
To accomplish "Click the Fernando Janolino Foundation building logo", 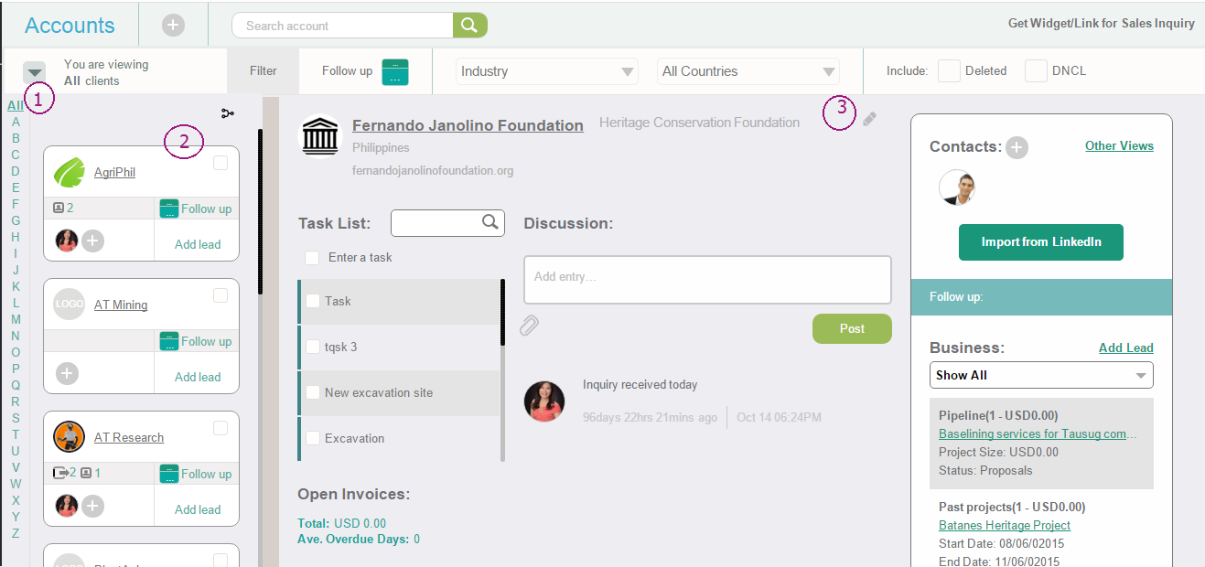I will [x=320, y=134].
